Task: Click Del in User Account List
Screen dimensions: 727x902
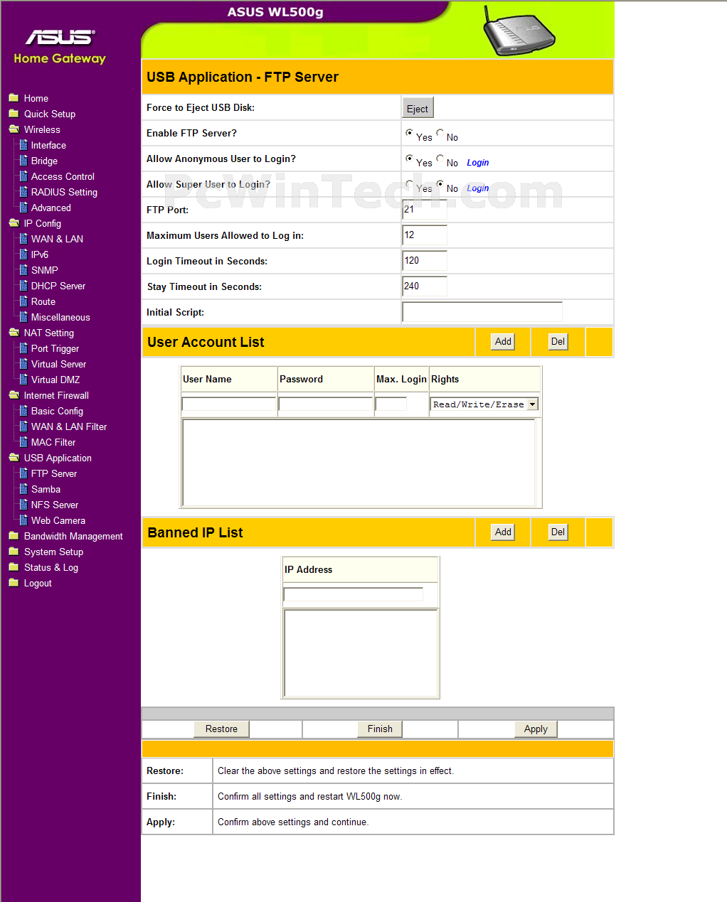Action: [558, 341]
